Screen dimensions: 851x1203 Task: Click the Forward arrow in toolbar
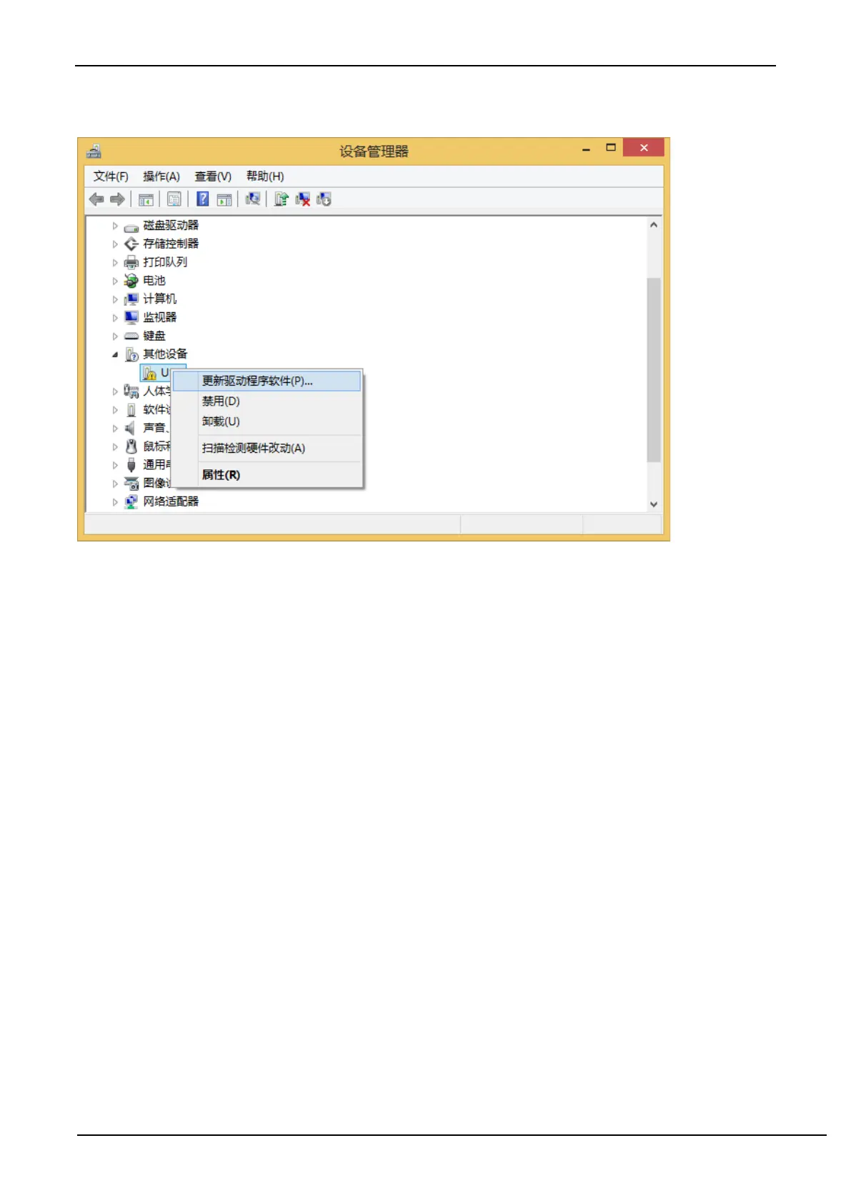click(x=118, y=199)
